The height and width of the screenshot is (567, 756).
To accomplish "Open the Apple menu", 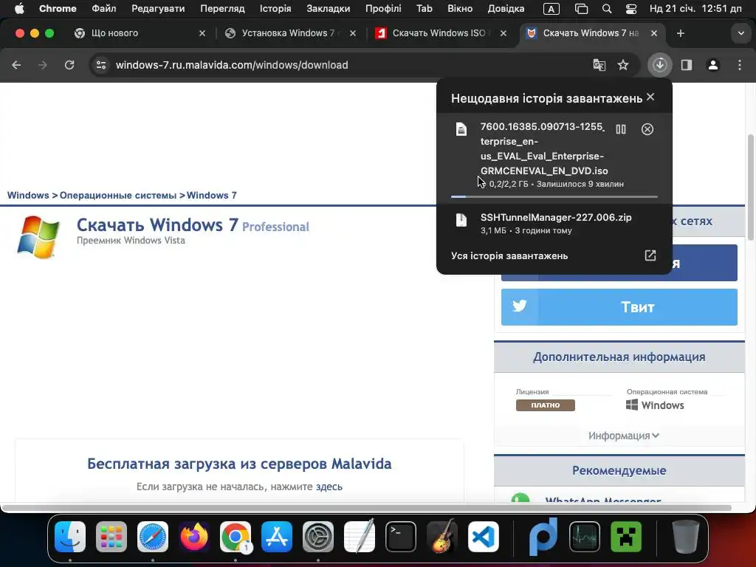I will click(x=19, y=9).
